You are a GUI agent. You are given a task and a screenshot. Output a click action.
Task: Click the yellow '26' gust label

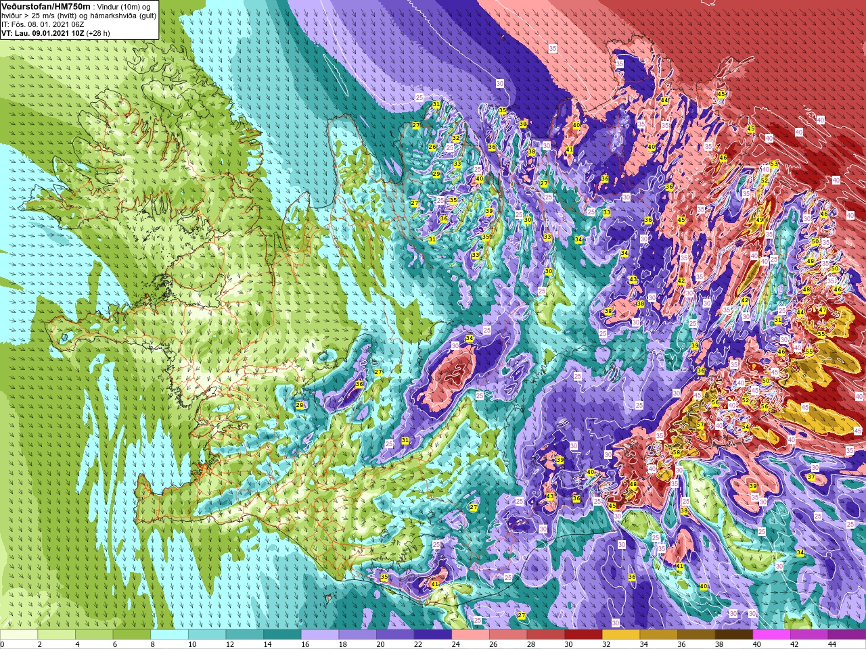(x=432, y=147)
